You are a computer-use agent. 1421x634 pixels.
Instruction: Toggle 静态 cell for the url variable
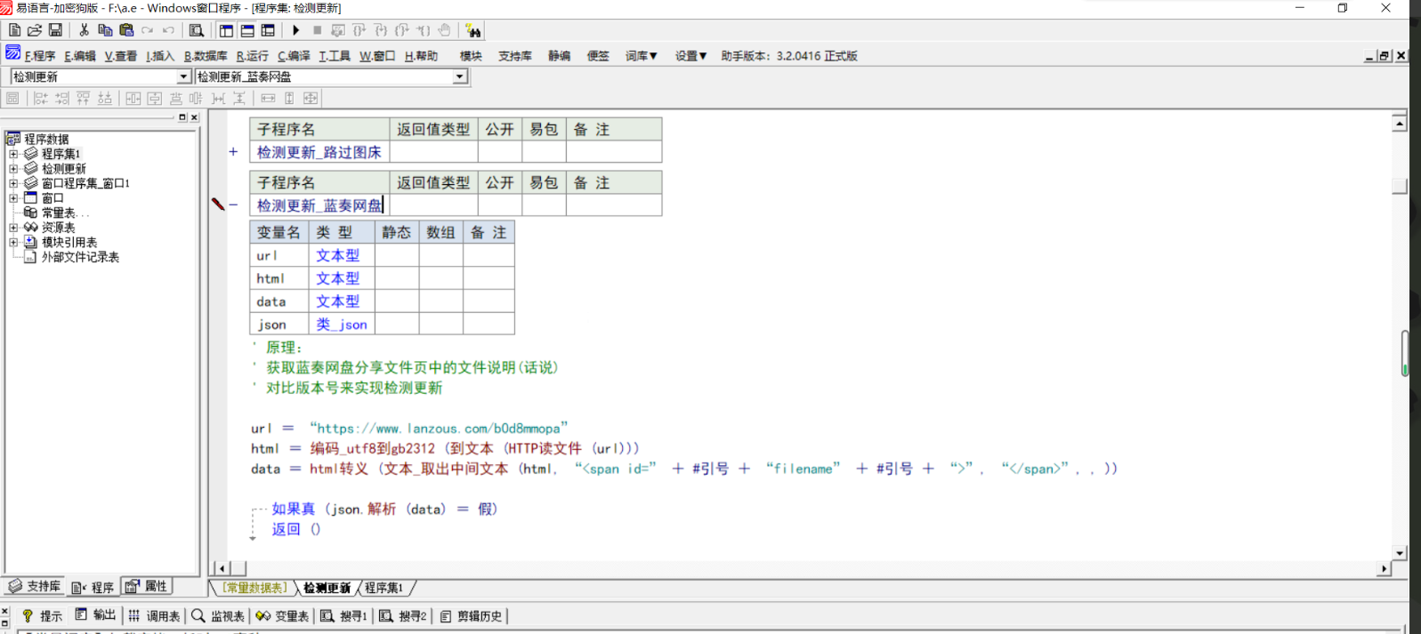point(396,255)
